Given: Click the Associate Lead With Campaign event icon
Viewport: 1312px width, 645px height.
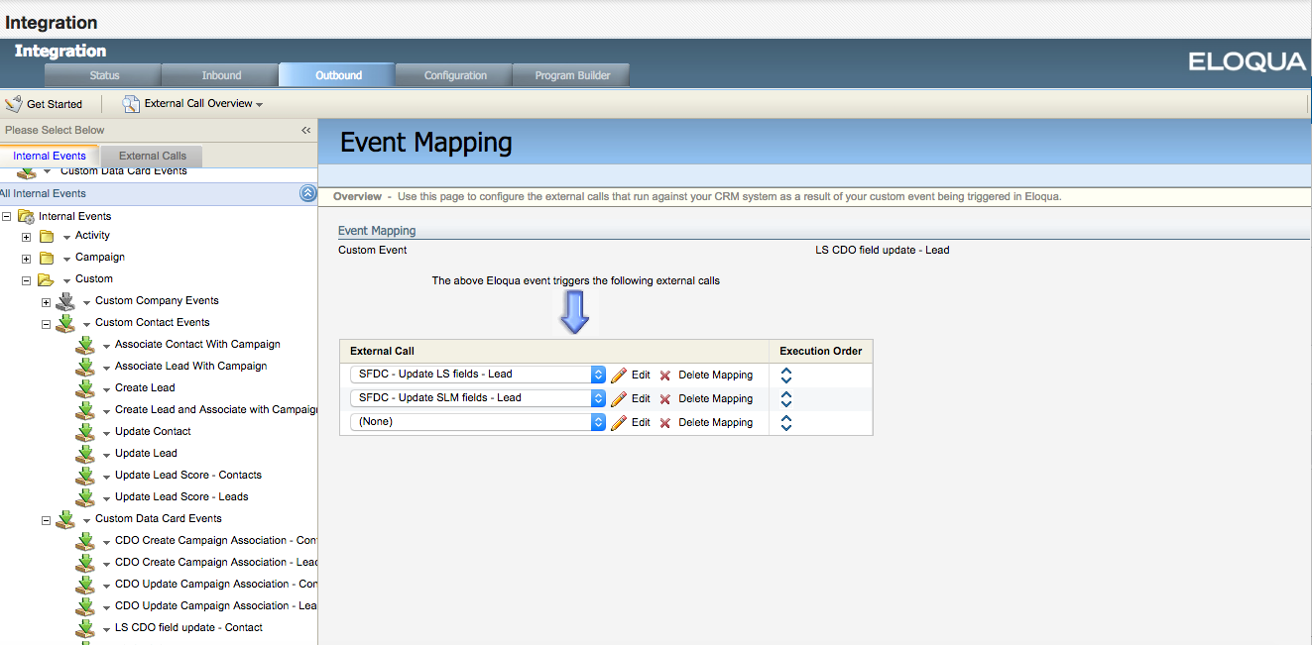Looking at the screenshot, I should [x=85, y=367].
